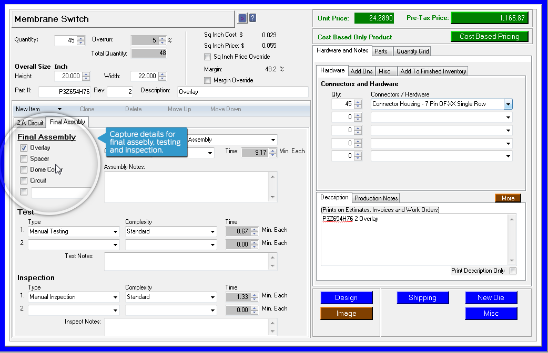548x353 pixels.
Task: Expand the Connector Housing dropdown
Action: point(508,104)
